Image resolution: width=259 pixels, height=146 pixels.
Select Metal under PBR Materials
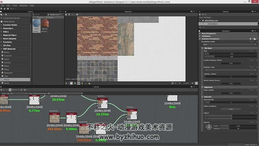pyautogui.click(x=6, y=66)
